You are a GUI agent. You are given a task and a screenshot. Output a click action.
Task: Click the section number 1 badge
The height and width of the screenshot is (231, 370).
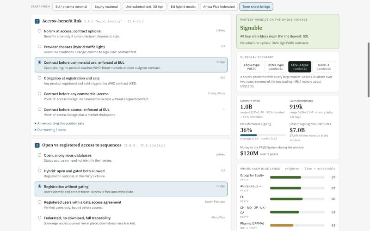(37, 21)
